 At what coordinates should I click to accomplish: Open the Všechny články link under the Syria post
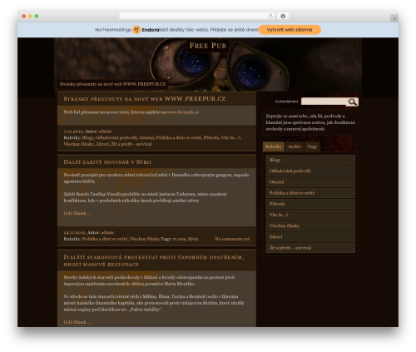point(145,239)
